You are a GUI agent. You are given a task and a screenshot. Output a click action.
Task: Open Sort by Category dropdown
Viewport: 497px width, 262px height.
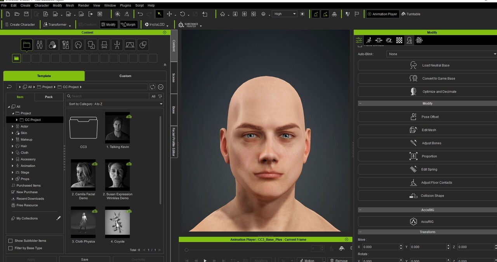(115, 104)
